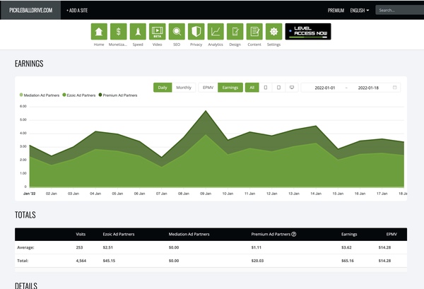Image resolution: width=424 pixels, height=289 pixels.
Task: Open the Privacy shield icon
Action: [196, 32]
